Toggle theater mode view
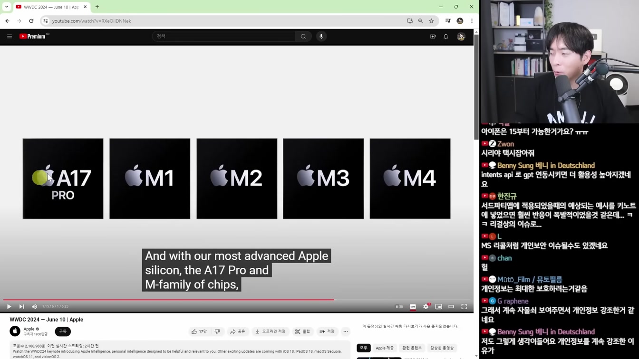Image resolution: width=639 pixels, height=359 pixels. (451, 307)
